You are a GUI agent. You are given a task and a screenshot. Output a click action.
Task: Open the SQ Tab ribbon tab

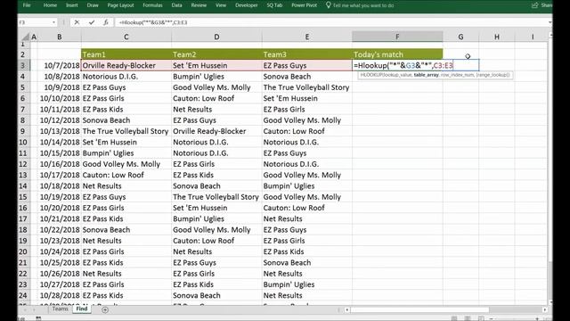274,5
